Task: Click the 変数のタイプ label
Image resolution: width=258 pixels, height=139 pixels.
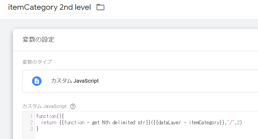Action: click(37, 62)
